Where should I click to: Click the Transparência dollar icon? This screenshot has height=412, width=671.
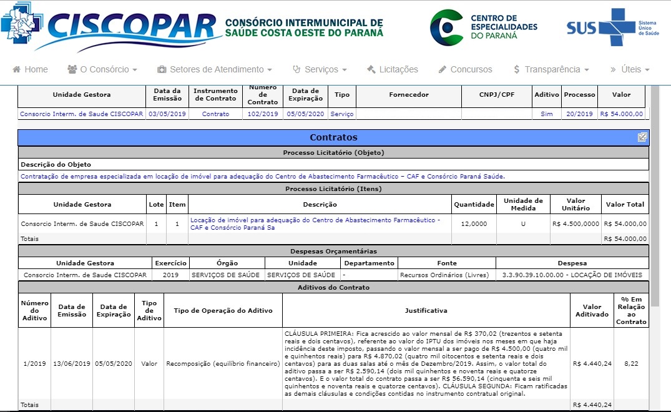[517, 69]
